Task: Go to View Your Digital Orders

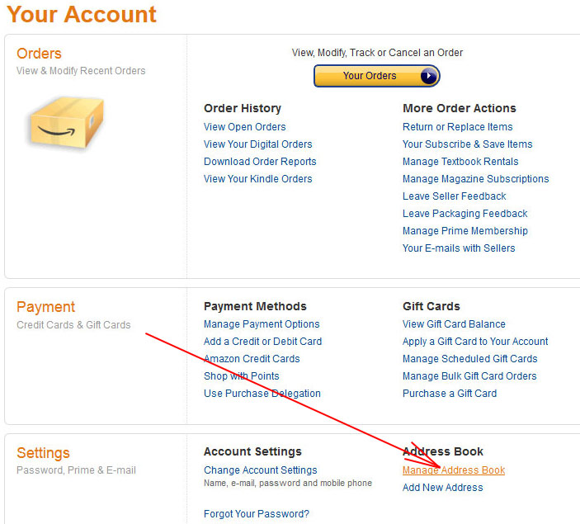Action: point(257,144)
